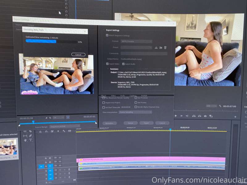Viewport: 247px width, 185px height.
Task: Enable the Use Previews checkbox
Action: tap(136, 98)
